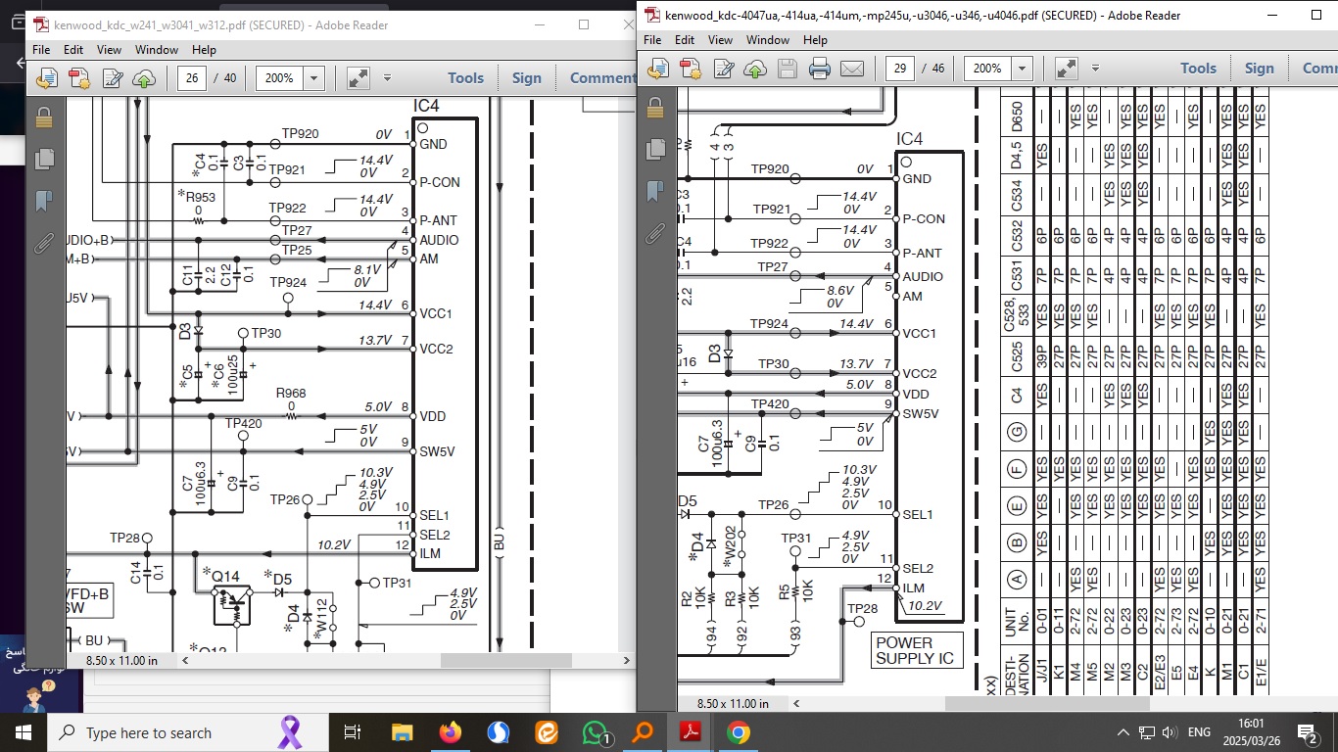
Task: Open Adobe Reader taskbar icon
Action: (x=691, y=732)
